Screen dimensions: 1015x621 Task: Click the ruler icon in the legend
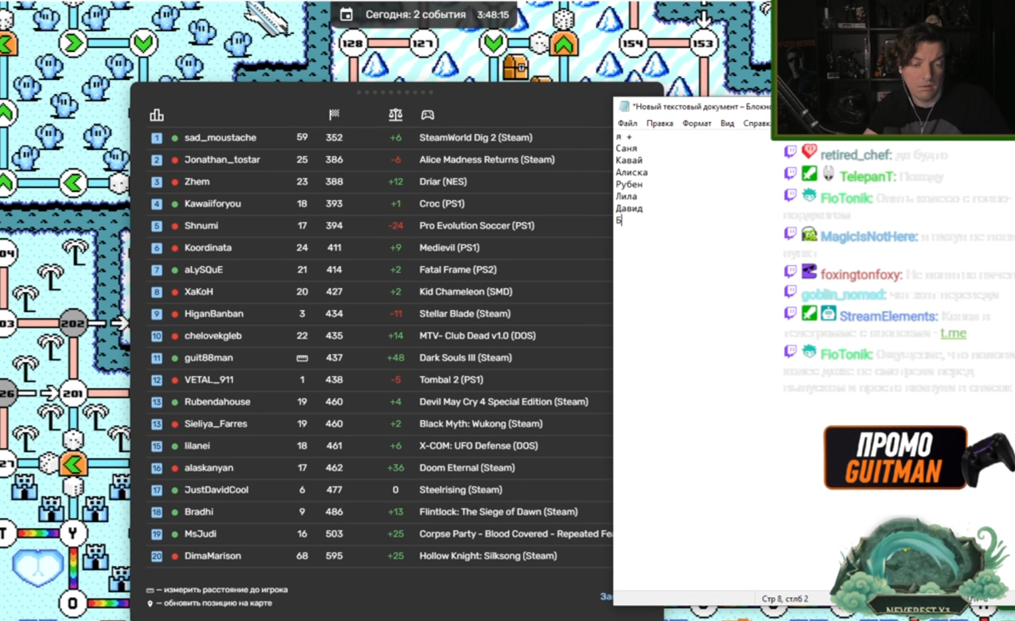coord(150,590)
